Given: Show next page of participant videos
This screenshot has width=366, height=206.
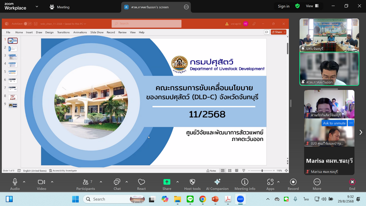Looking at the screenshot, I should (361, 132).
